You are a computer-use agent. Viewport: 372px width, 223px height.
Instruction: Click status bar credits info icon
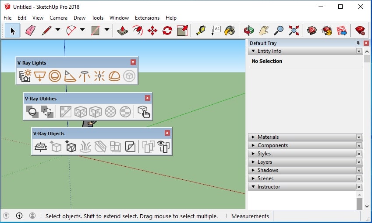[19, 216]
